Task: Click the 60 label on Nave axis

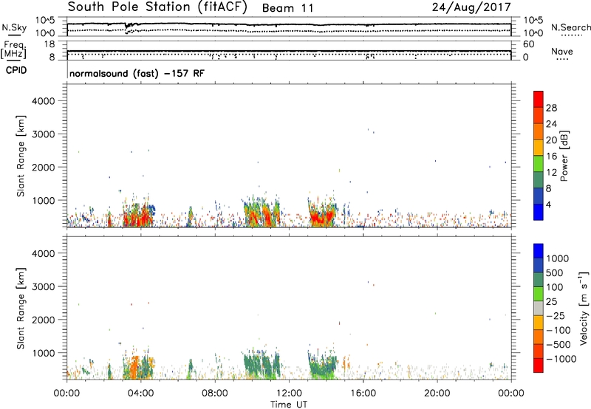Action: pos(529,44)
